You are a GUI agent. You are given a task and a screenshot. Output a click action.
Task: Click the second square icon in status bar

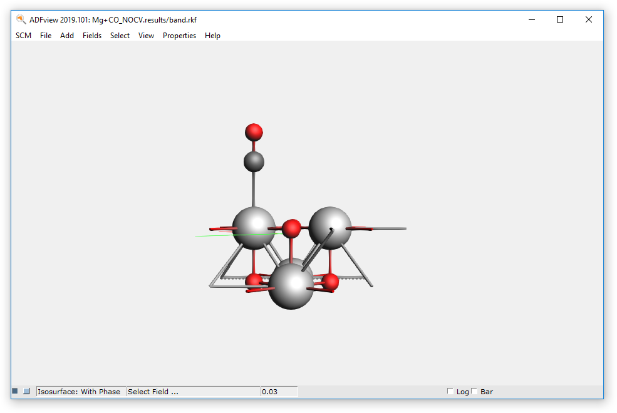tap(26, 390)
